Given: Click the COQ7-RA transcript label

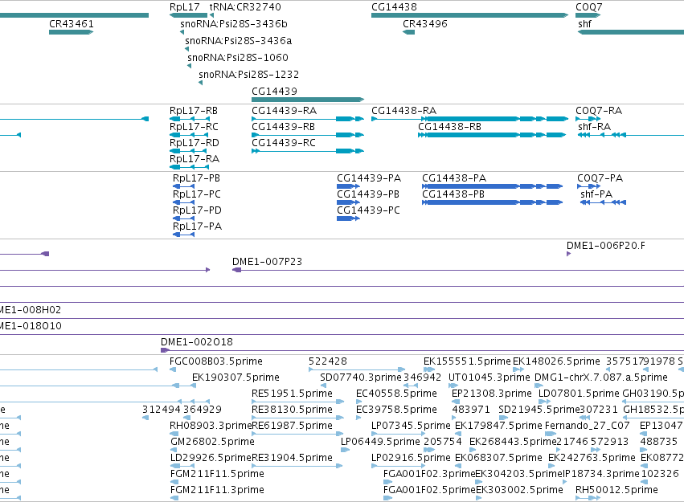Looking at the screenshot, I should [x=599, y=111].
